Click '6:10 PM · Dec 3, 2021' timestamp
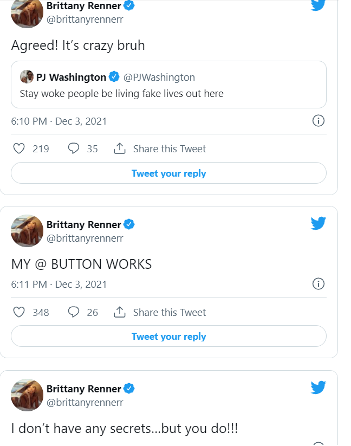 (59, 121)
